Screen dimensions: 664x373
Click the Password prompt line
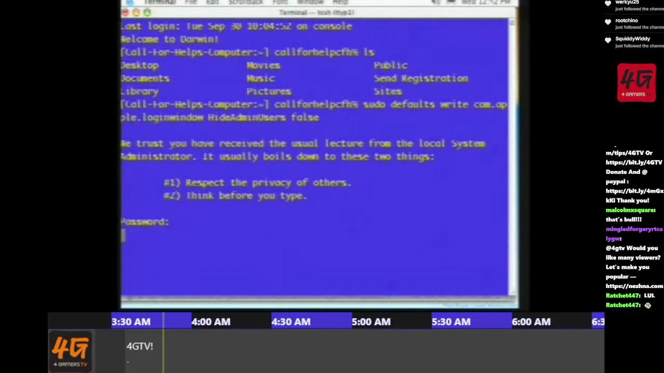click(x=145, y=222)
